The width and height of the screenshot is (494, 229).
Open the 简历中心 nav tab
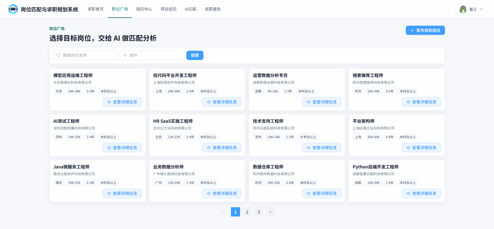point(144,9)
